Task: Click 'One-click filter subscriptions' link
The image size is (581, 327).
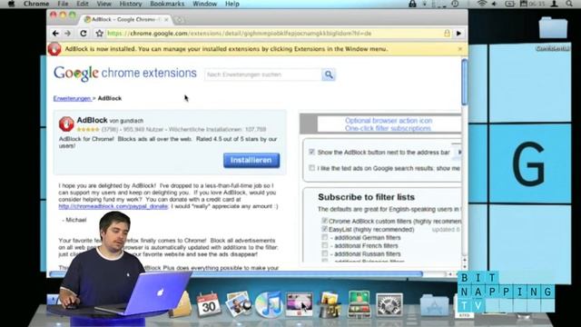Action: tap(388, 128)
